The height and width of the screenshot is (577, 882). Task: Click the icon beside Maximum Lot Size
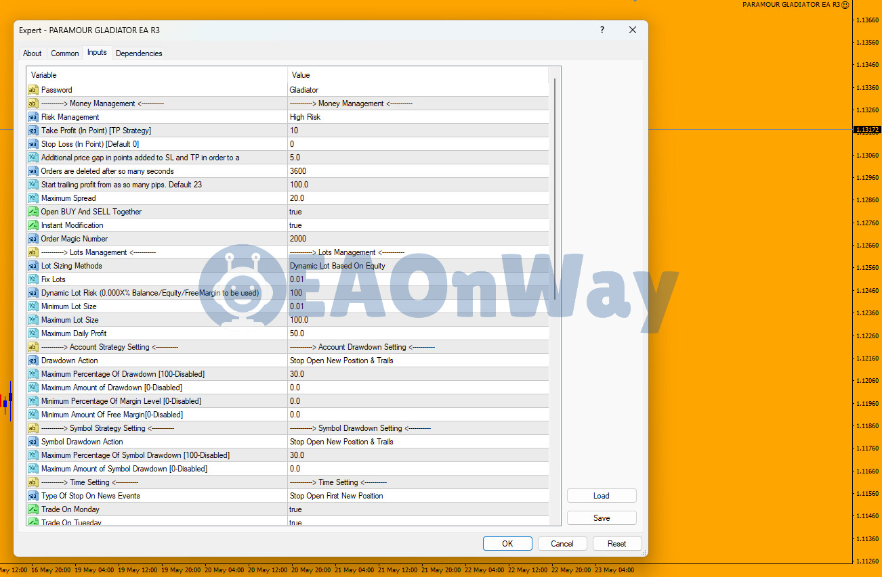click(x=33, y=320)
